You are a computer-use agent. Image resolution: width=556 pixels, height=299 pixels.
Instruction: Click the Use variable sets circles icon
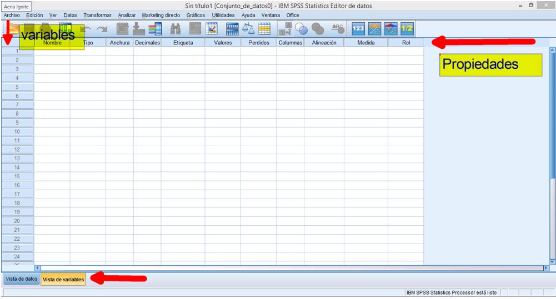[x=302, y=29]
